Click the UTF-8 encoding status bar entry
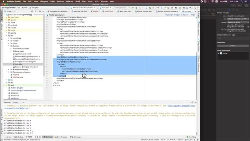 click(x=173, y=140)
